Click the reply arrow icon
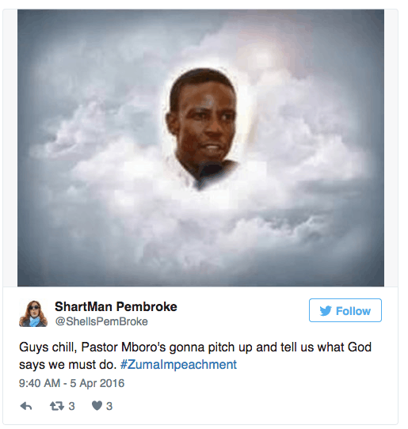This screenshot has height=429, width=408. click(x=26, y=406)
